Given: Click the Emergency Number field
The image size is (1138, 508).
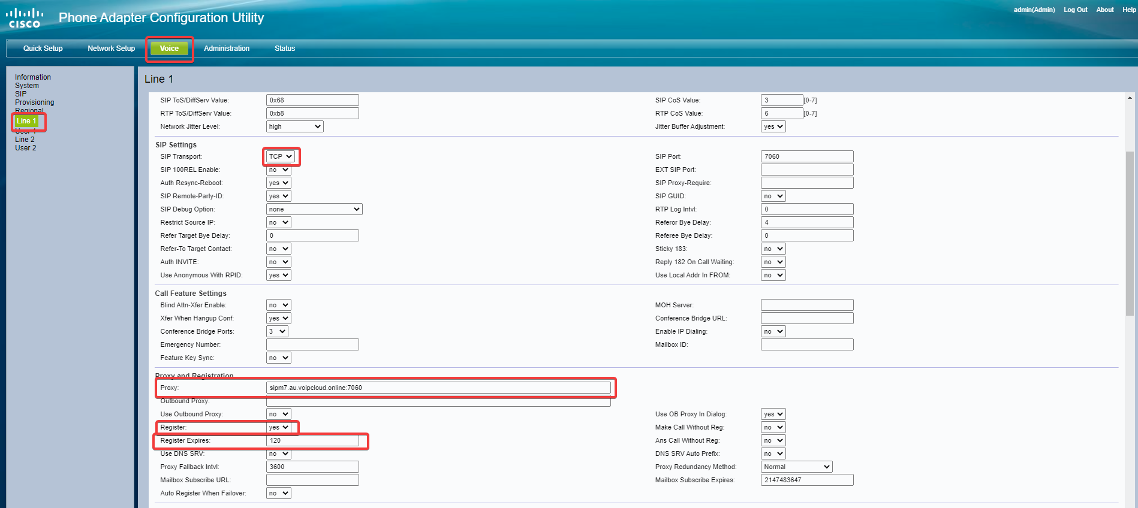Looking at the screenshot, I should 312,344.
